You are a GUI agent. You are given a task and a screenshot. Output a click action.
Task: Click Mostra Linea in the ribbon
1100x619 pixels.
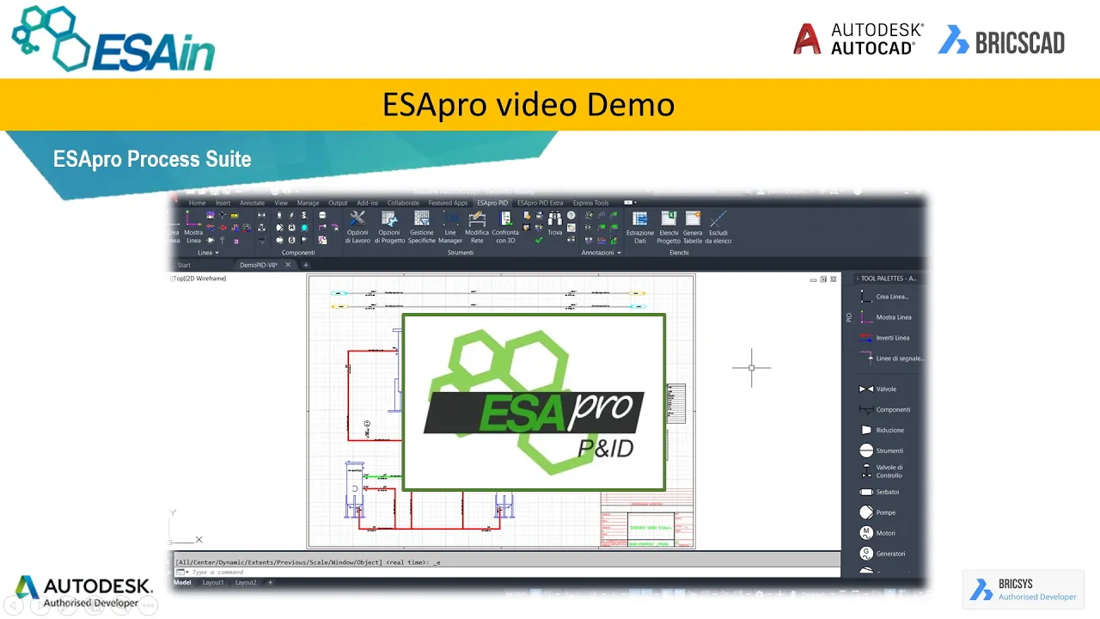click(193, 227)
